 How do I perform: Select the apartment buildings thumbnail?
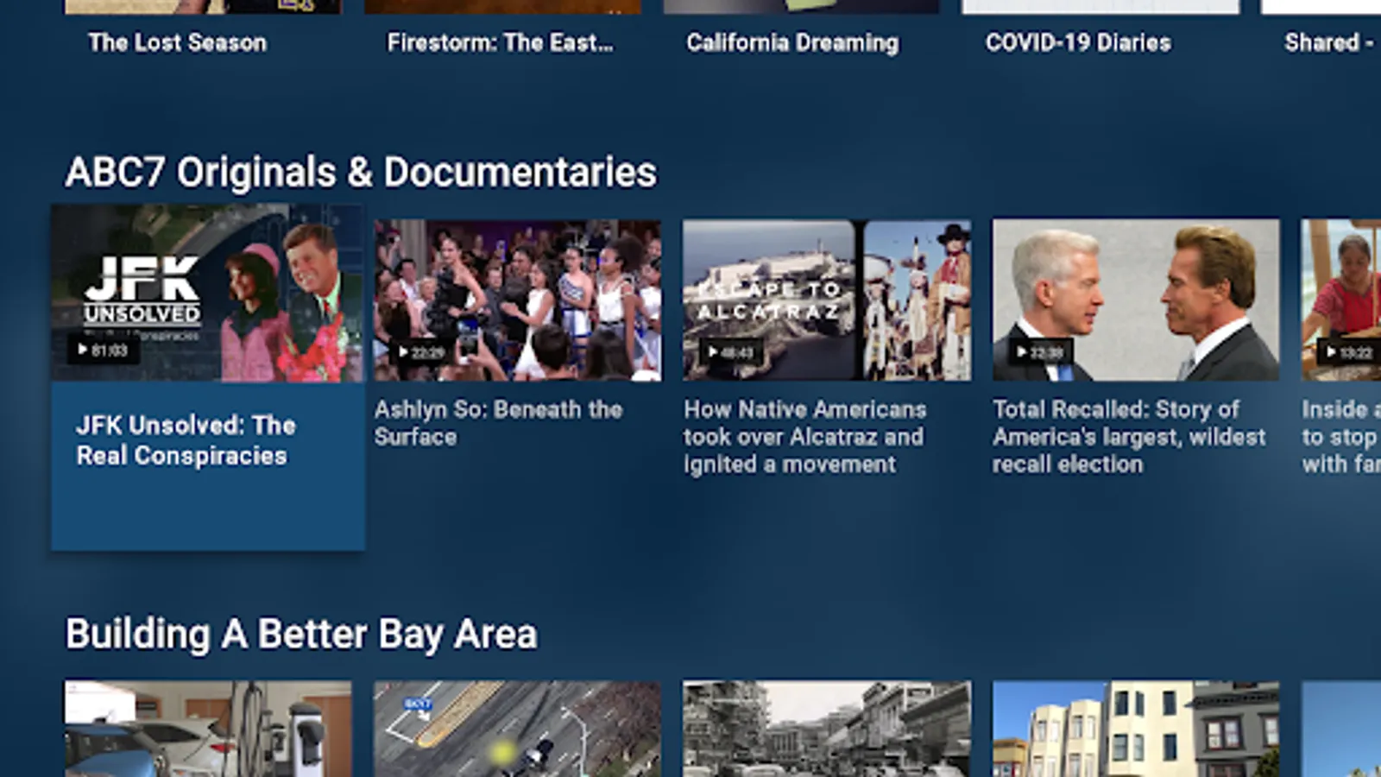[x=1136, y=729]
